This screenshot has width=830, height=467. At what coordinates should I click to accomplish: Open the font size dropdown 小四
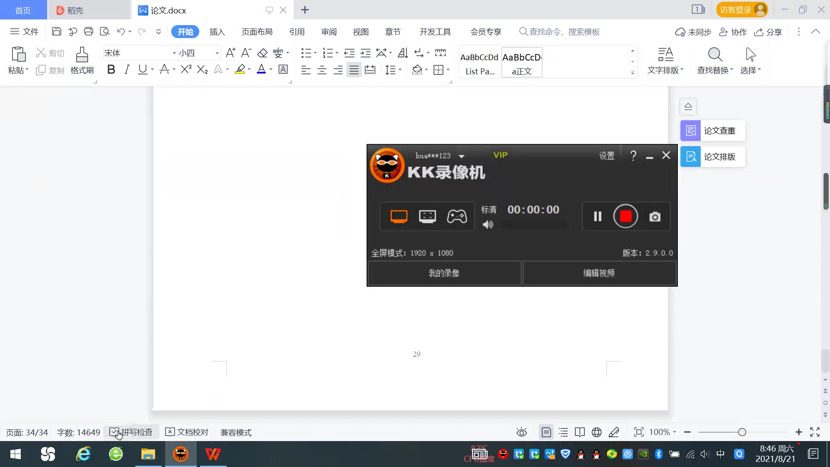(x=217, y=53)
